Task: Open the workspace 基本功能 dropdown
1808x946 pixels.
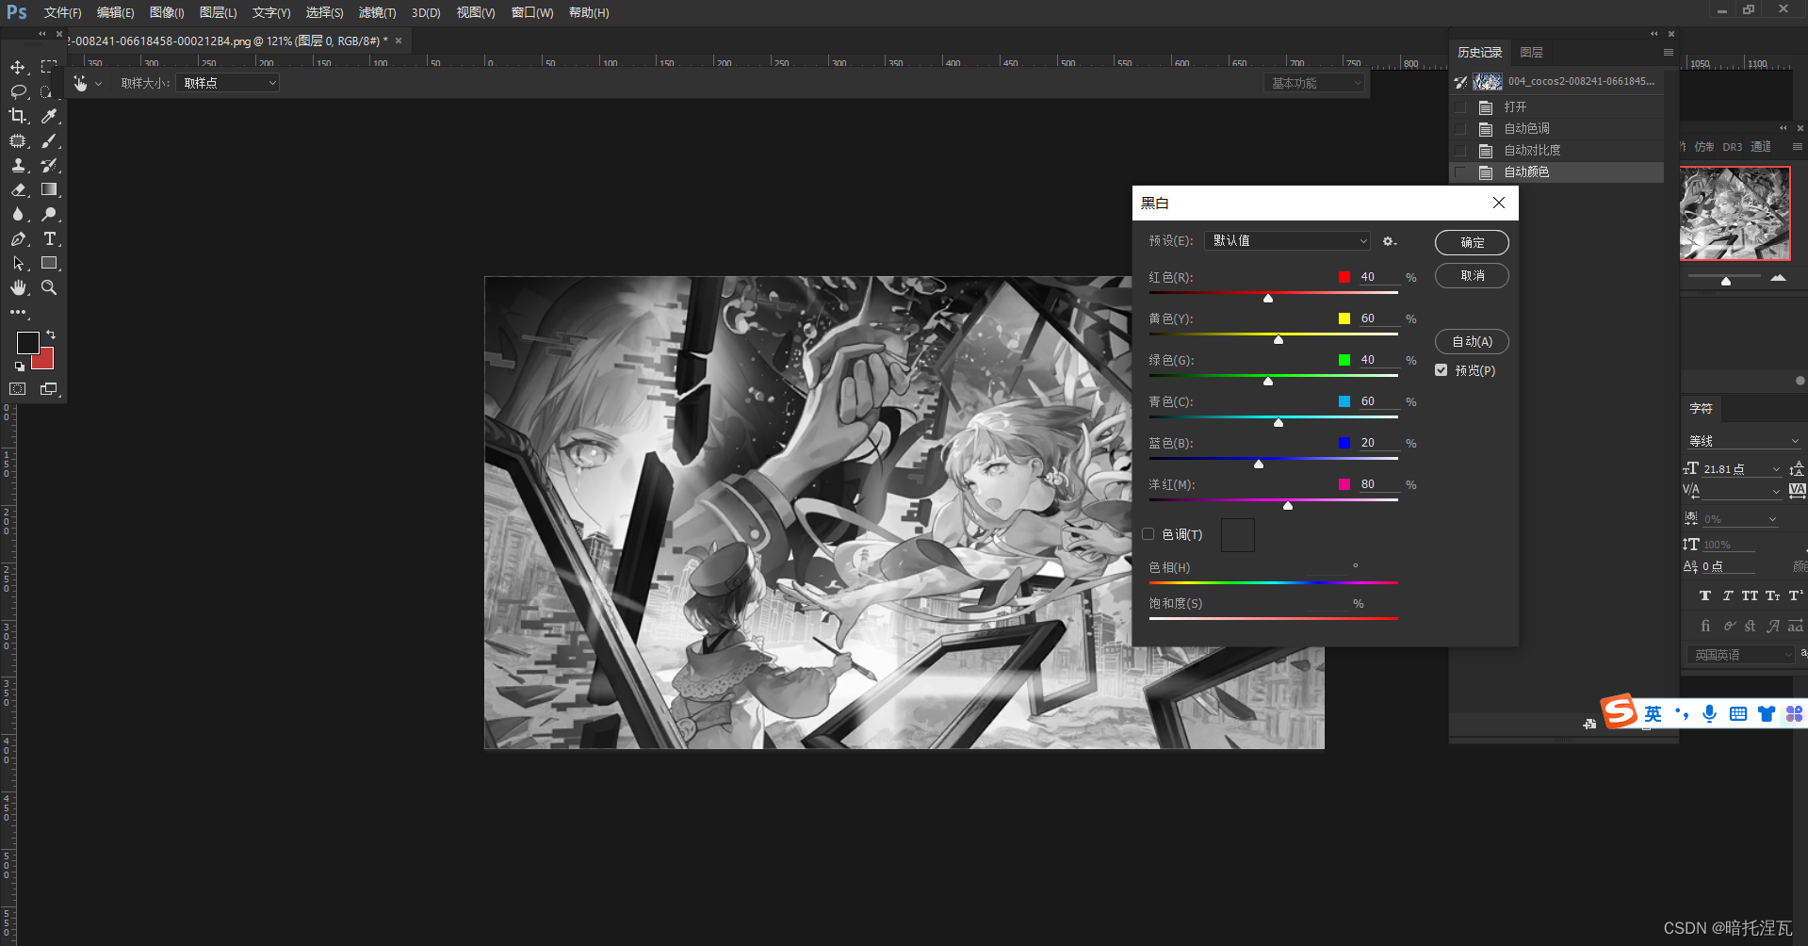Action: [x=1314, y=83]
